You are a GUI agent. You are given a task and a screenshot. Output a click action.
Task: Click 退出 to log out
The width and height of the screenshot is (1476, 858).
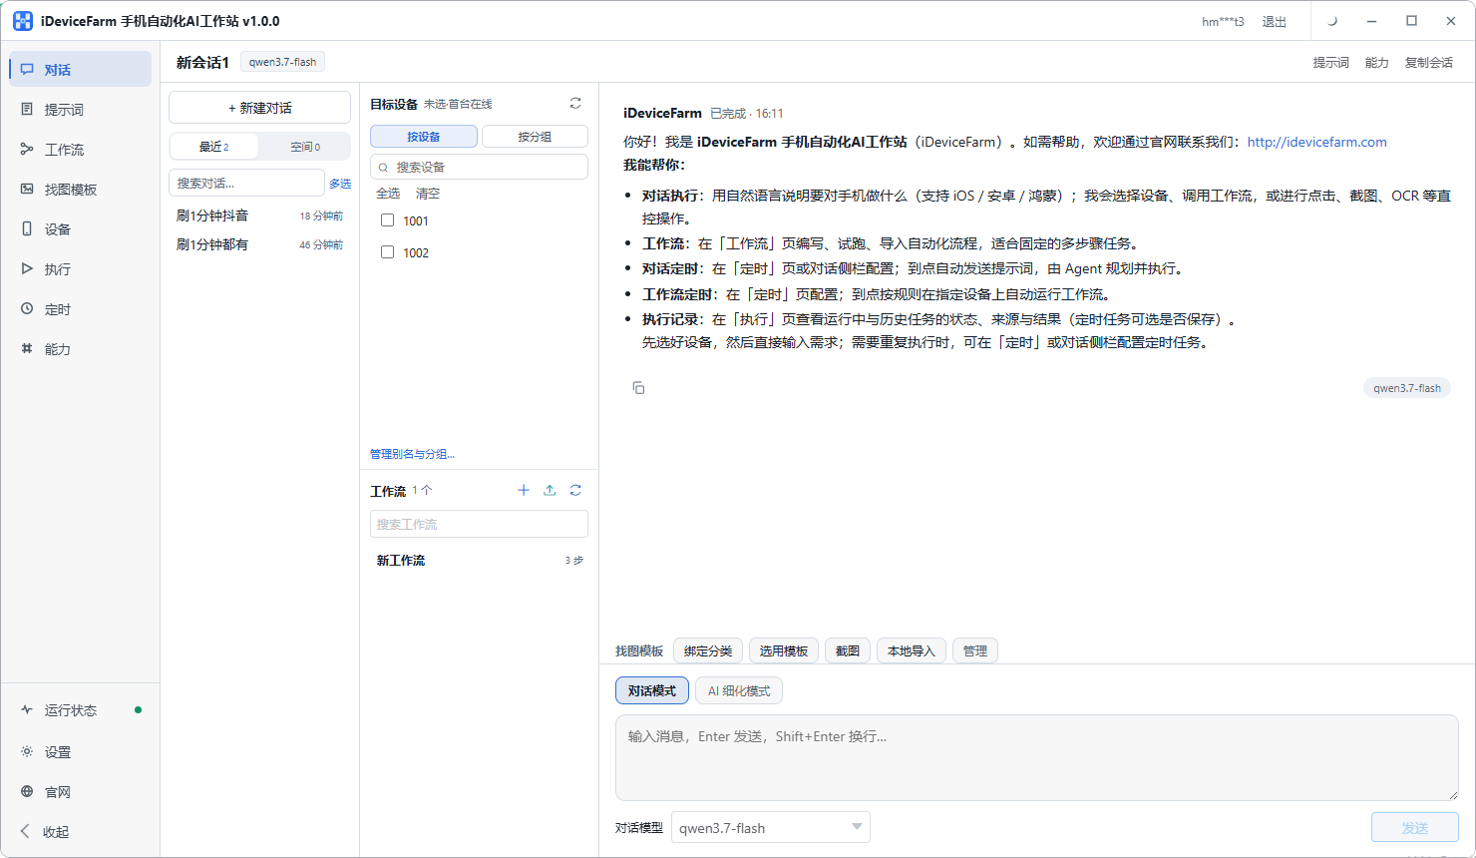(x=1274, y=22)
